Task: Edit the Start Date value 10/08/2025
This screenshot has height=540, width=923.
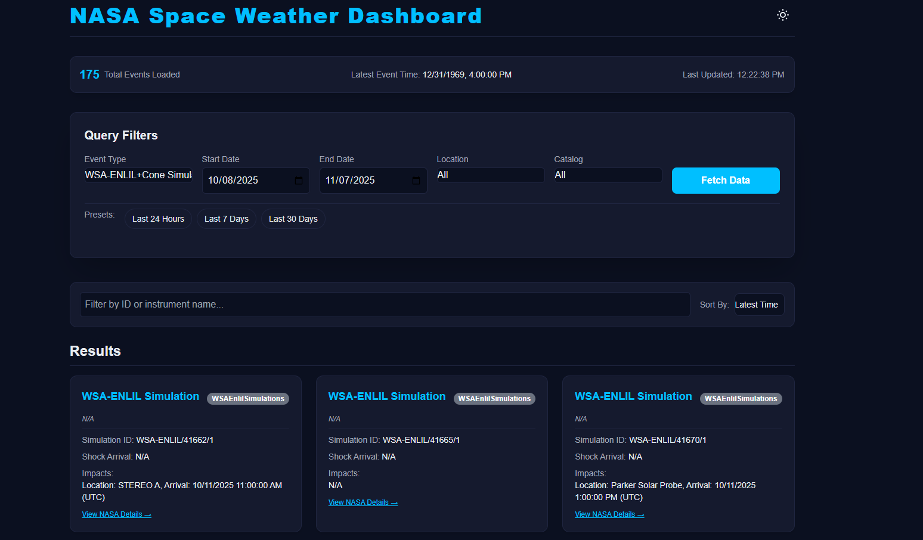Action: 244,180
